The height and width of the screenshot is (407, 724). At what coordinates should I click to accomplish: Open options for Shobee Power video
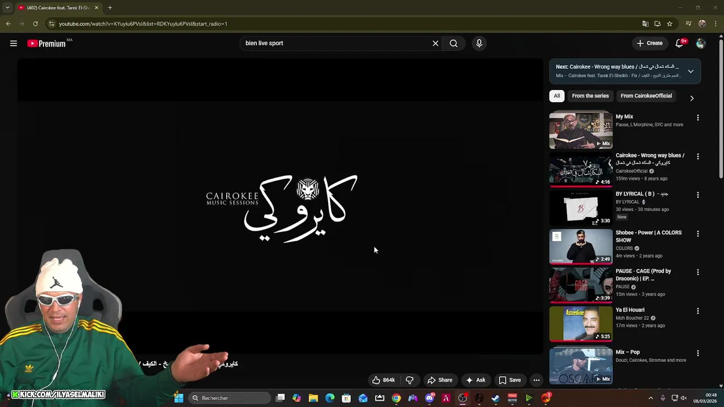pos(697,233)
